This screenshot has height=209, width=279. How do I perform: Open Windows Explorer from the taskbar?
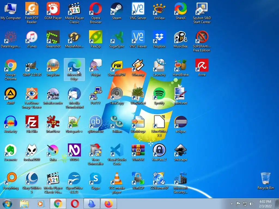24,204
